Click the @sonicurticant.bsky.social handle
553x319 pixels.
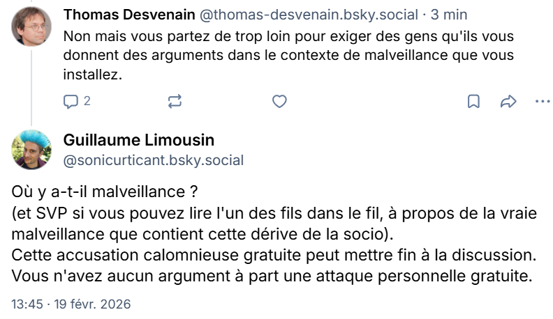click(x=154, y=161)
